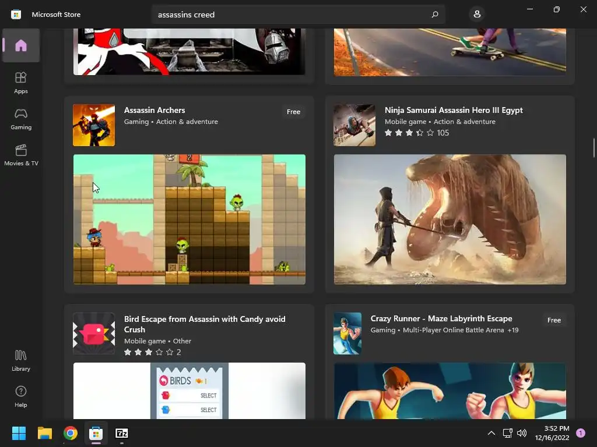This screenshot has height=447, width=597.
Task: Launch Google Chrome from taskbar
Action: [71, 433]
